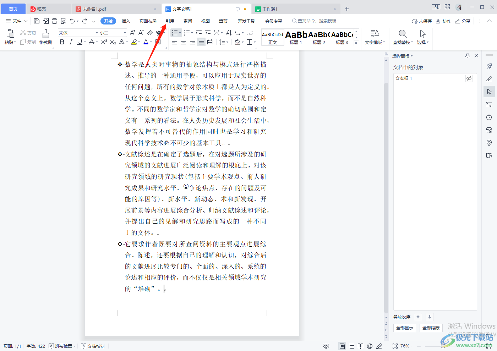Click the zoom slider handle
The height and width of the screenshot is (351, 497).
tap(443, 346)
